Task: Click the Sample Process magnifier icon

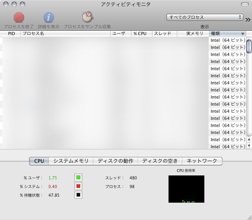Action: [x=88, y=17]
